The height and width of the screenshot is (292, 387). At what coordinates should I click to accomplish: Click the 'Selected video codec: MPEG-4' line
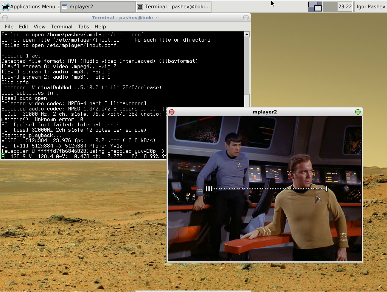coord(74,103)
